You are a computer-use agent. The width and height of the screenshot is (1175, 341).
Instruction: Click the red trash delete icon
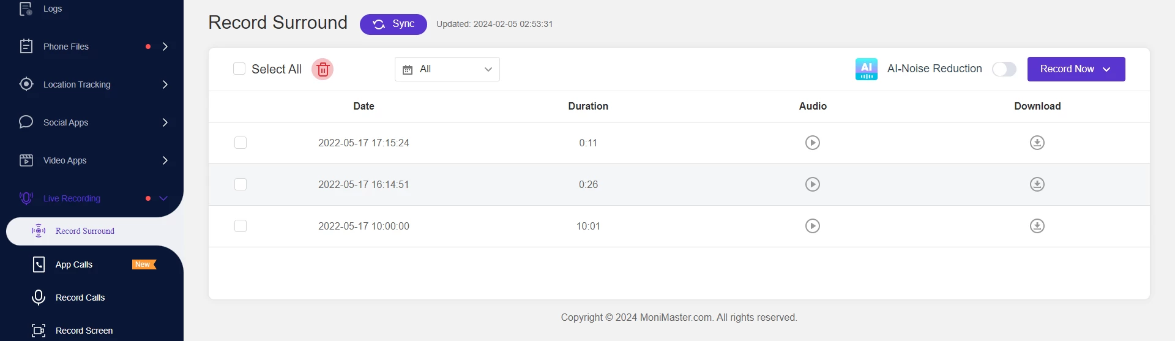(x=323, y=69)
